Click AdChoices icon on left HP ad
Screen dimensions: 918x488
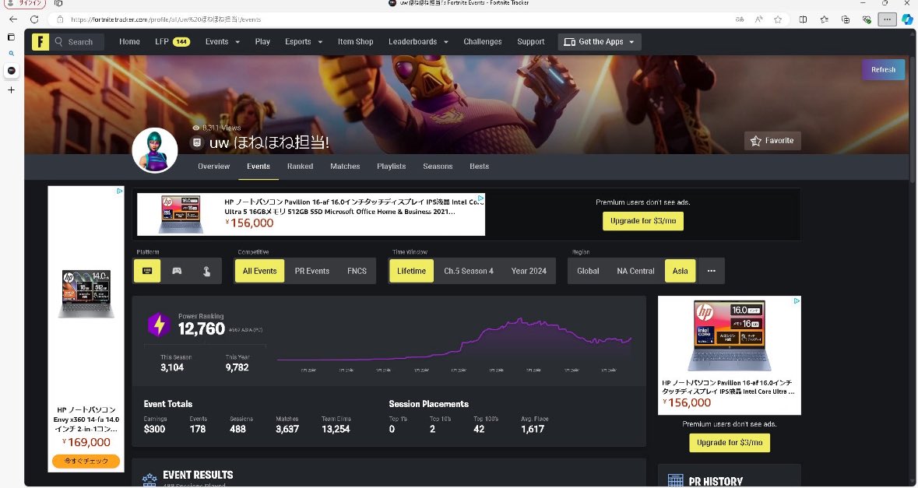(119, 191)
